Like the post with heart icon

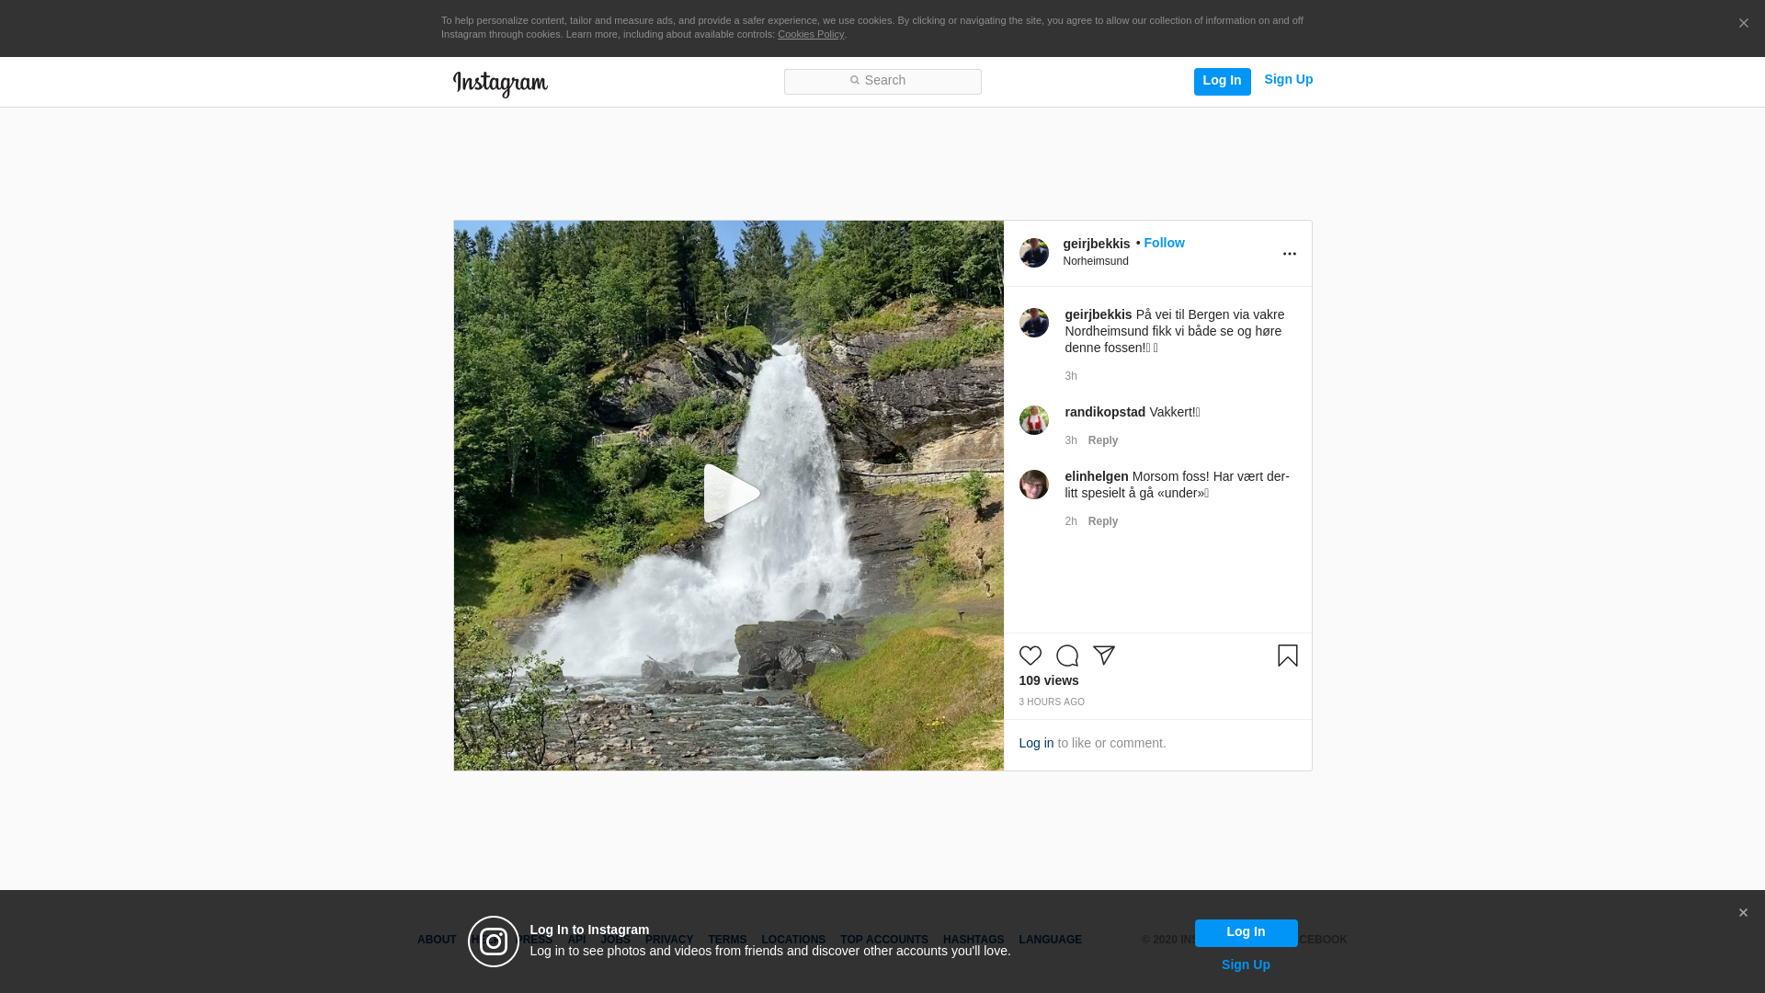pyautogui.click(x=1030, y=656)
